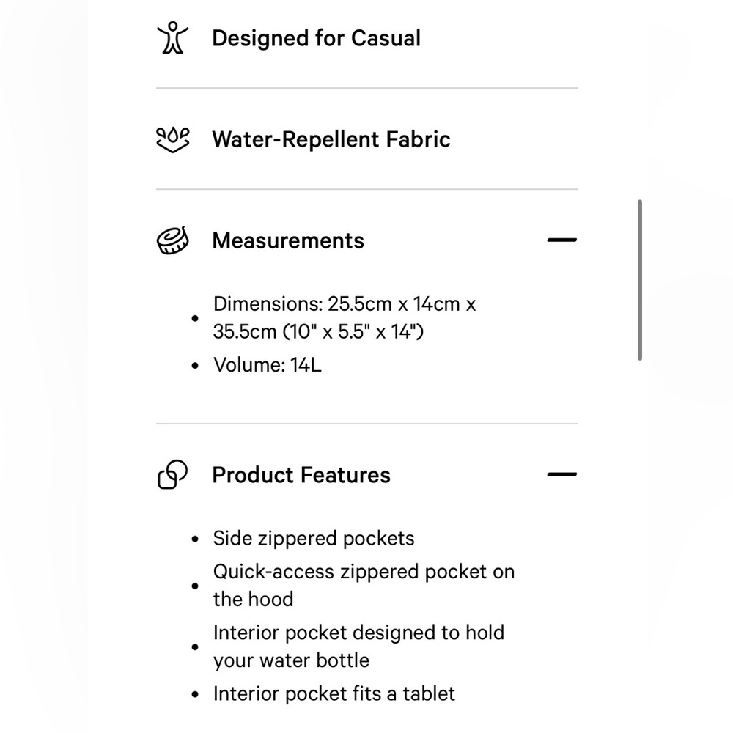The image size is (733, 733).
Task: Click bullet beside Side zippered pockets
Action: tap(195, 539)
